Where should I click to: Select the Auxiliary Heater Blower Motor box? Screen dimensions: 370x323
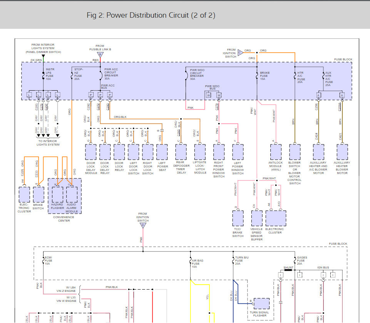click(x=342, y=152)
